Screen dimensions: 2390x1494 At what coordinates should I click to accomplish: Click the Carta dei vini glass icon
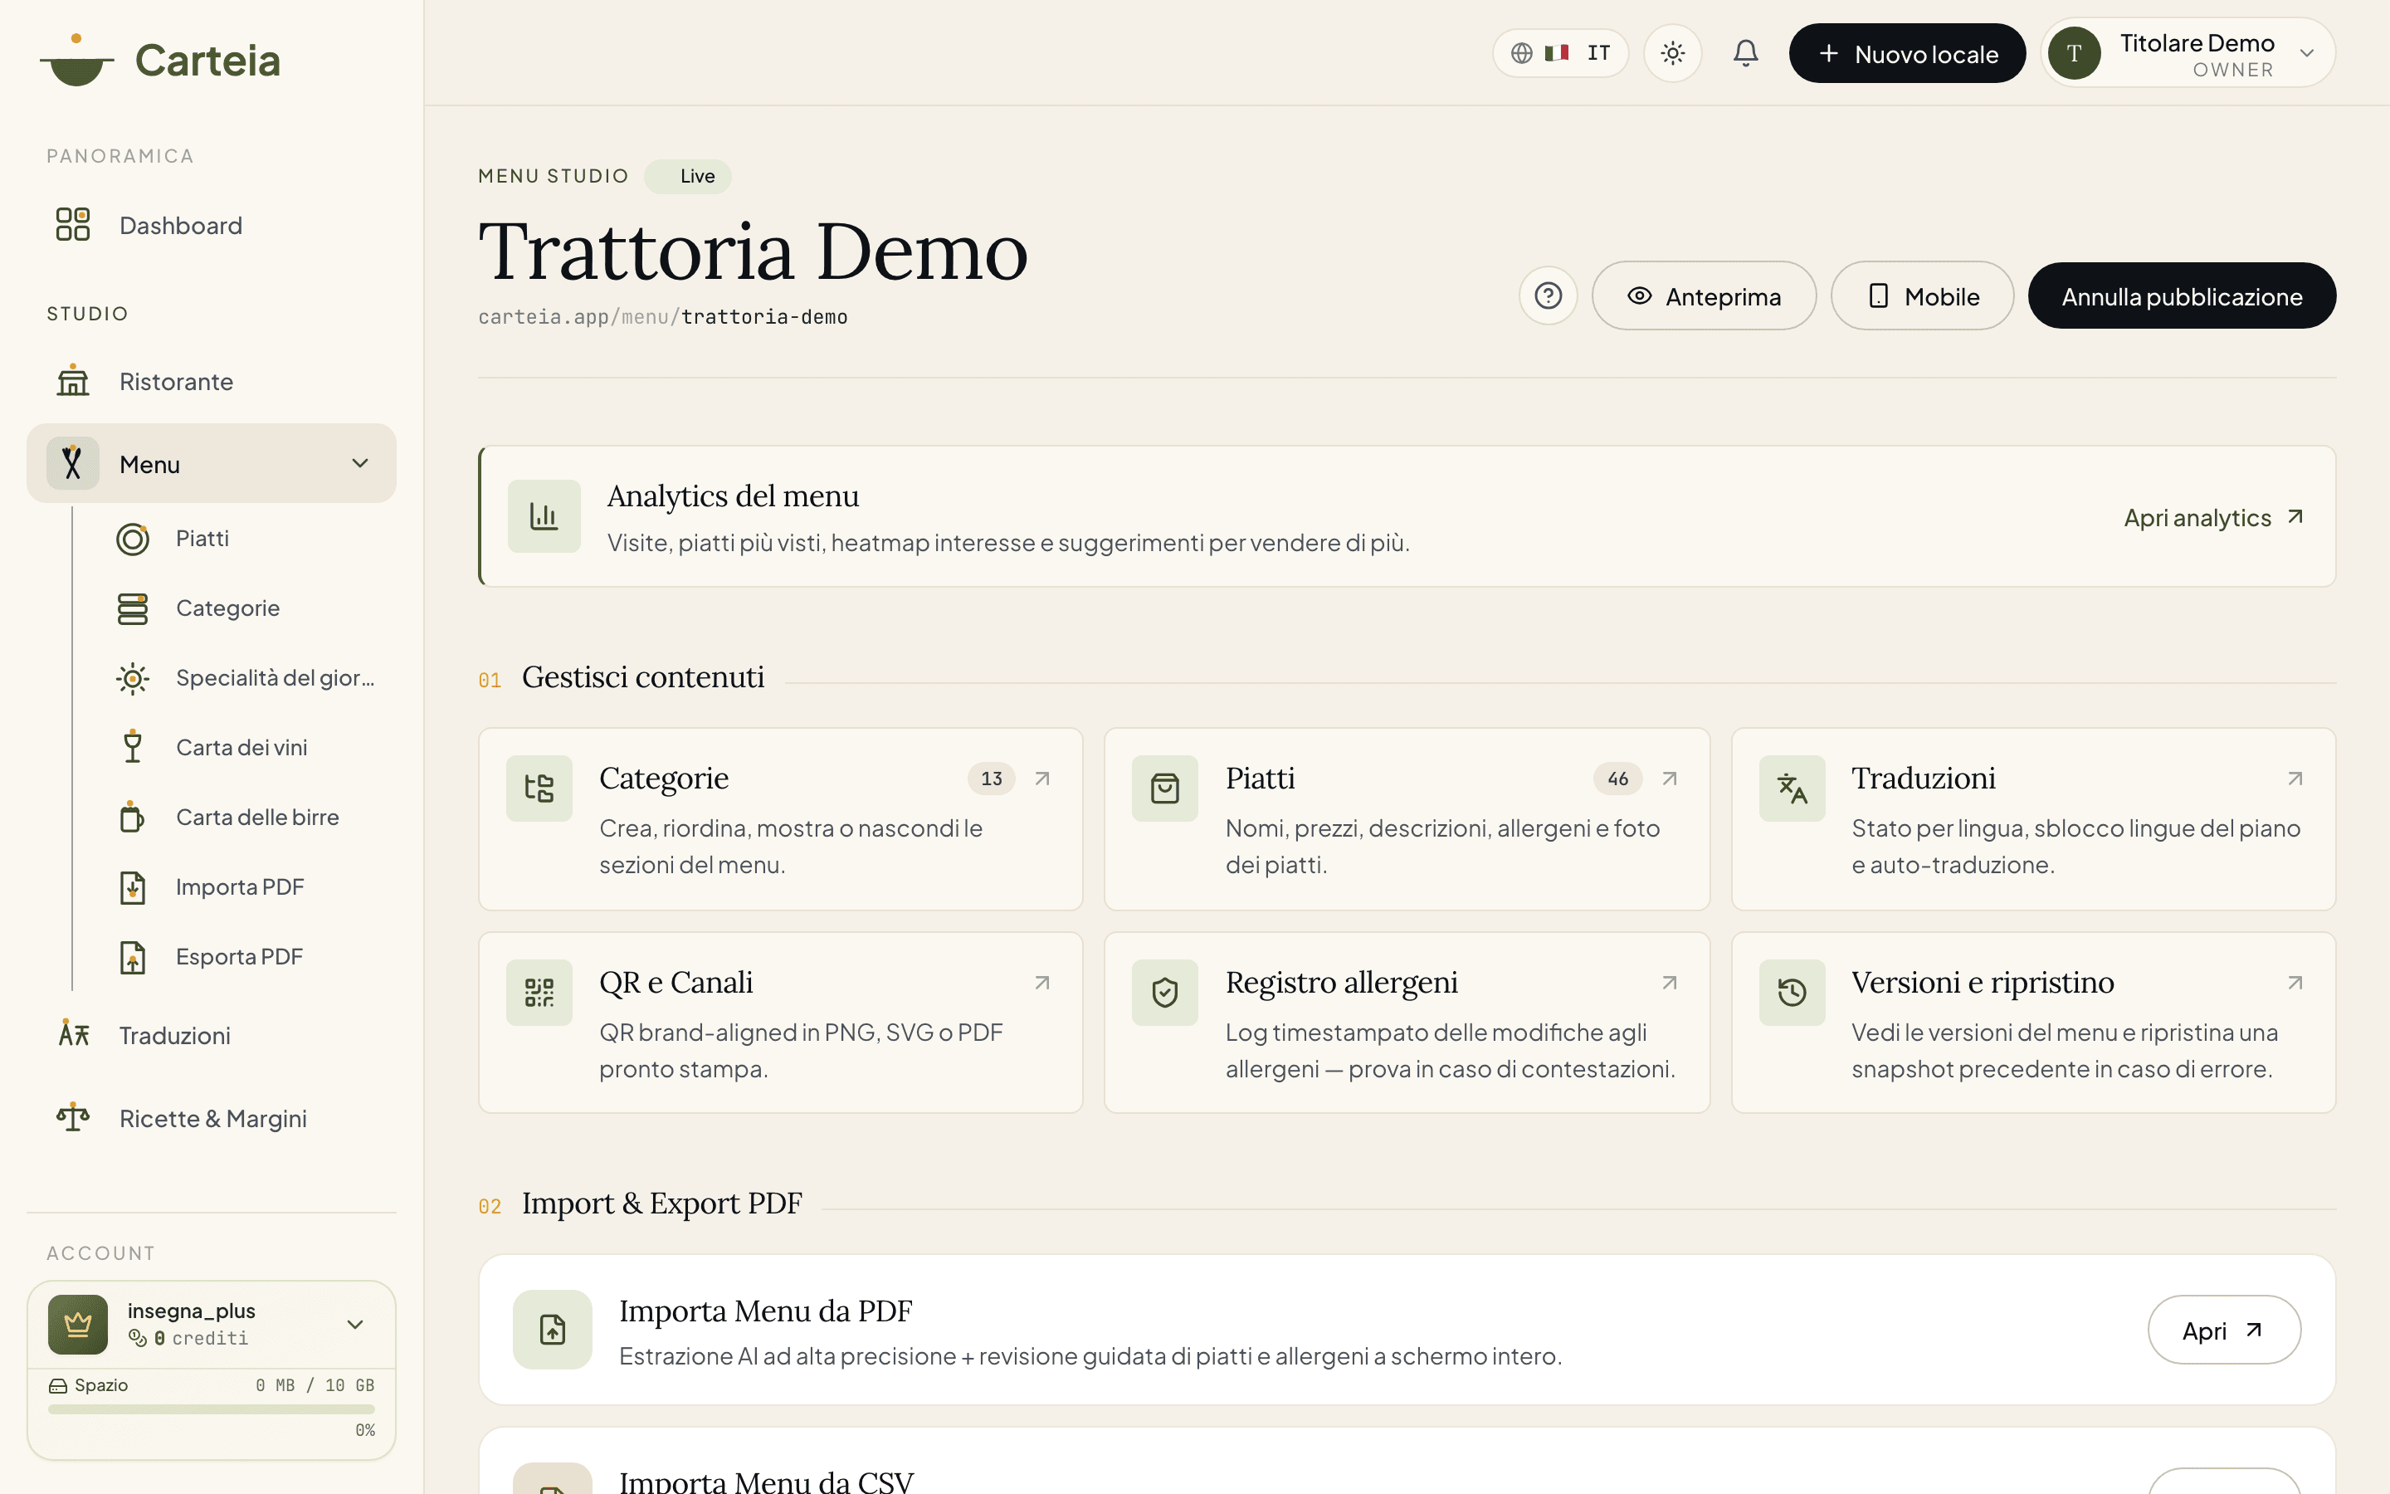pyautogui.click(x=132, y=747)
